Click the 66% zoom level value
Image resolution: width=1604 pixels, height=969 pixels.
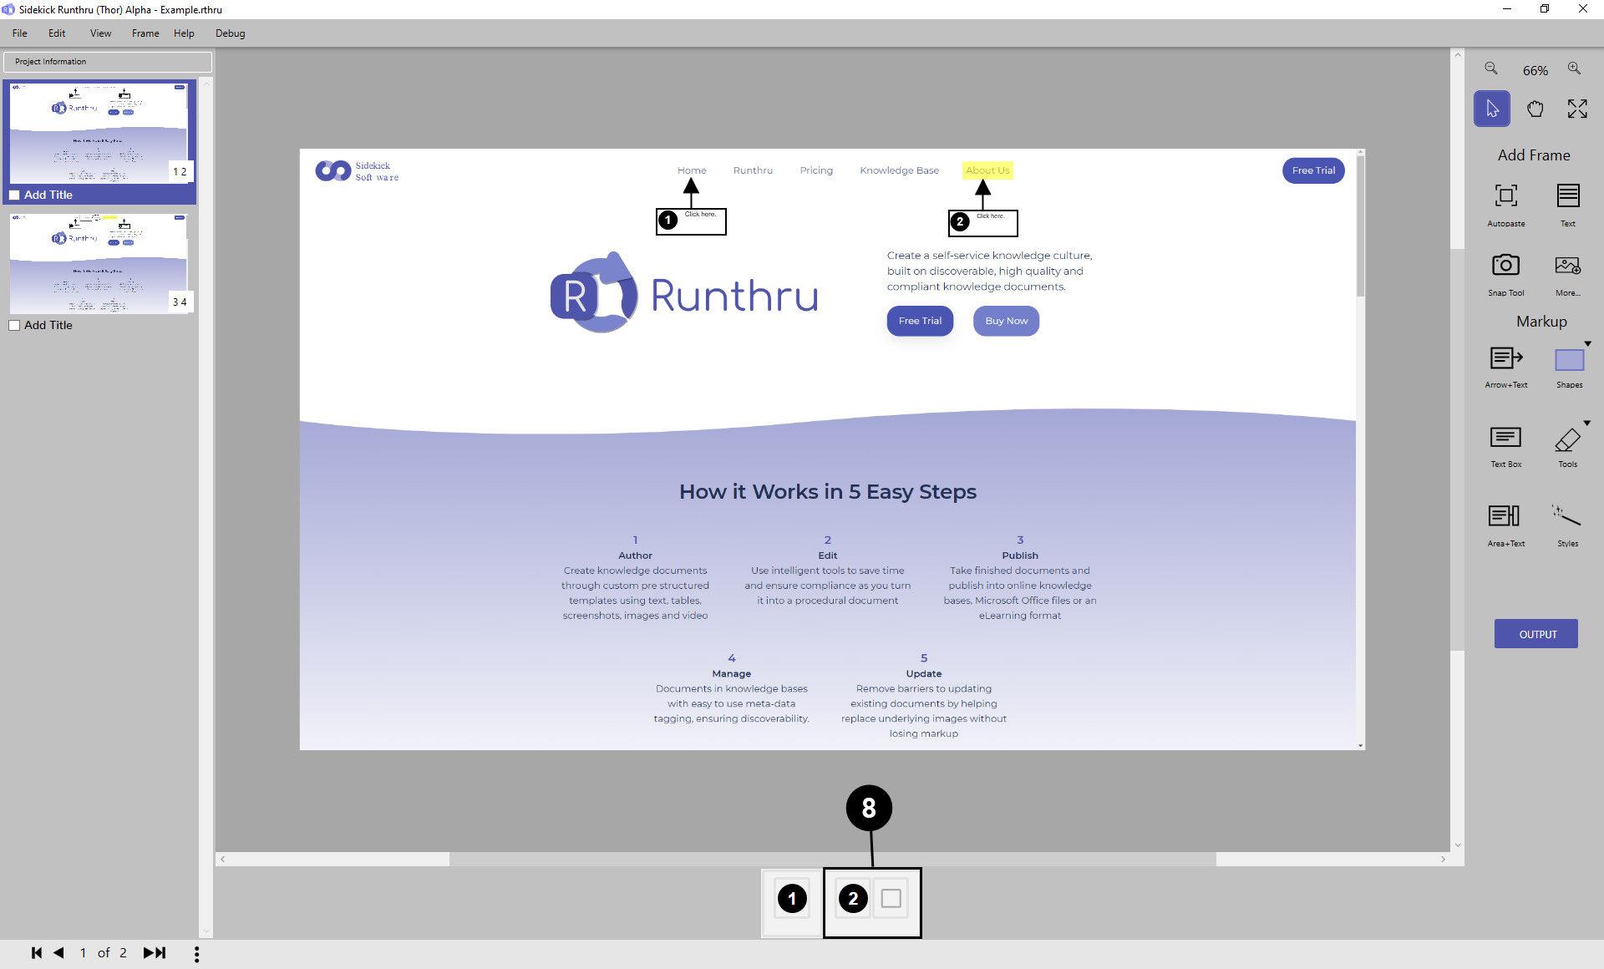(x=1535, y=70)
